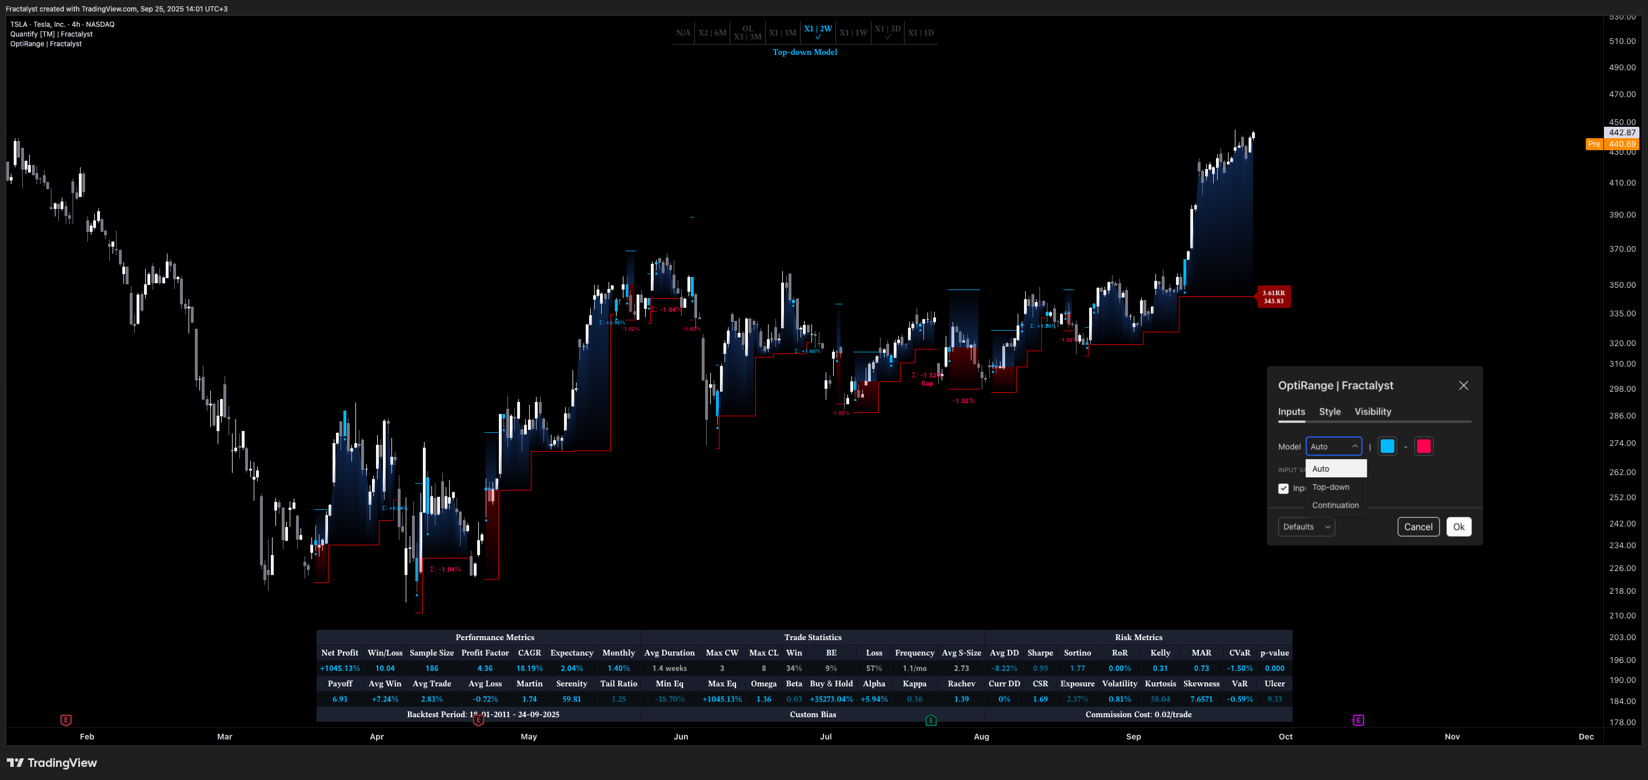The image size is (1648, 780).
Task: Select the Quantify [TM] indicator legend
Action: [51, 34]
